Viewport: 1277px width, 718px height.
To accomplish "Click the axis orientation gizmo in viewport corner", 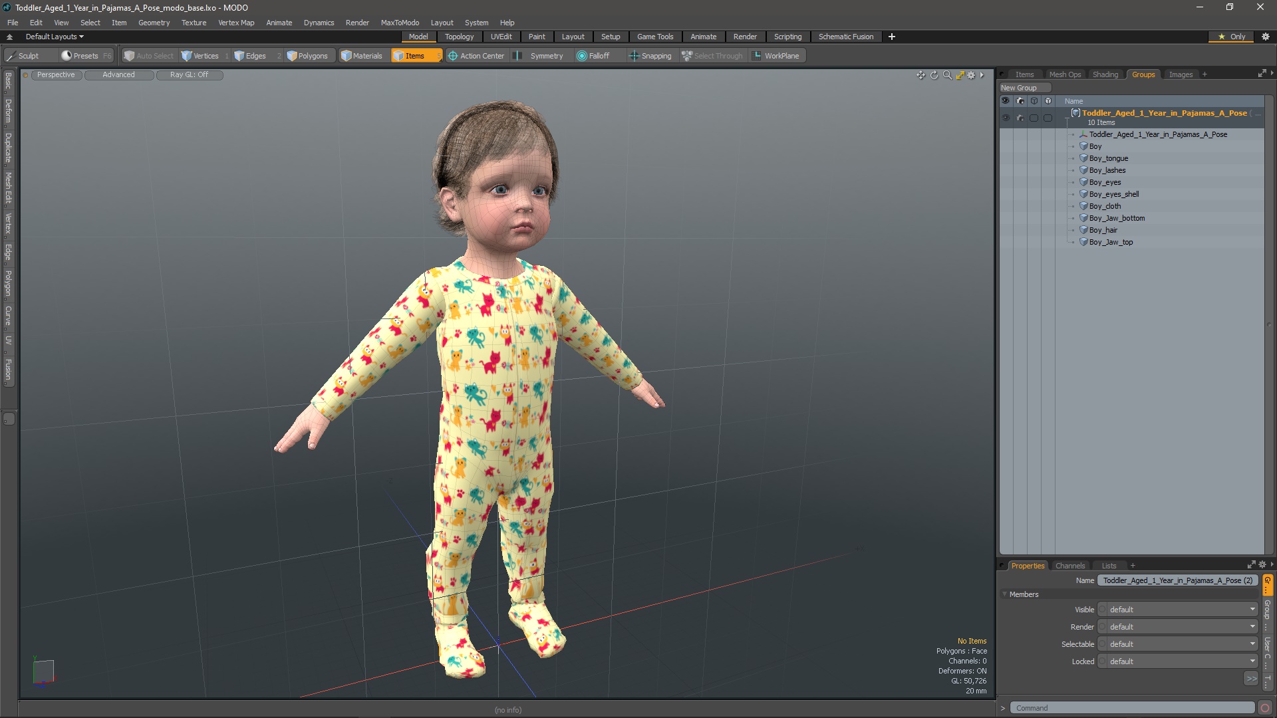I will tap(43, 671).
